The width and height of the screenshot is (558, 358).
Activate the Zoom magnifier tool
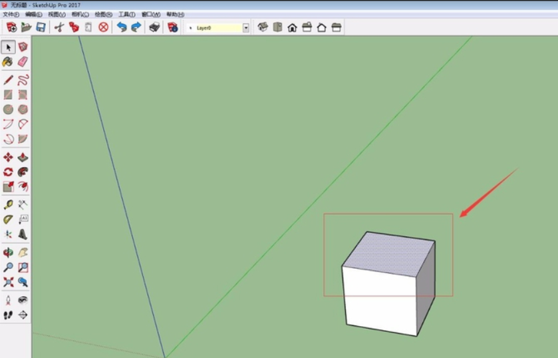click(8, 267)
